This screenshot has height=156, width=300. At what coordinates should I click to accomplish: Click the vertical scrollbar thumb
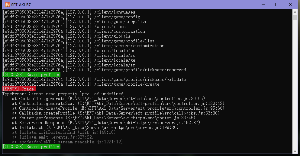(x=295, y=17)
